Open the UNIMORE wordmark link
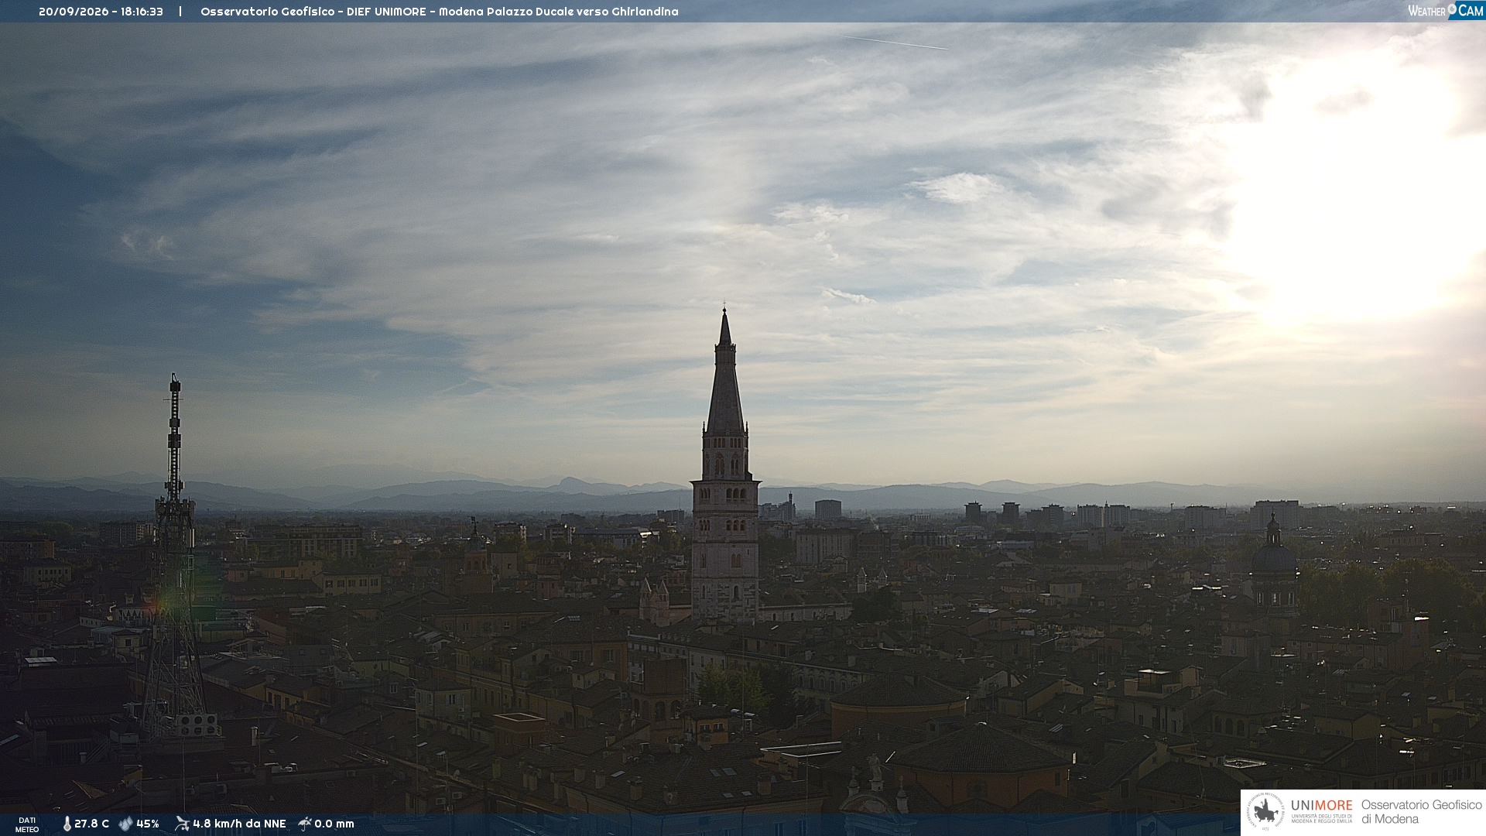1486x836 pixels. click(1321, 806)
